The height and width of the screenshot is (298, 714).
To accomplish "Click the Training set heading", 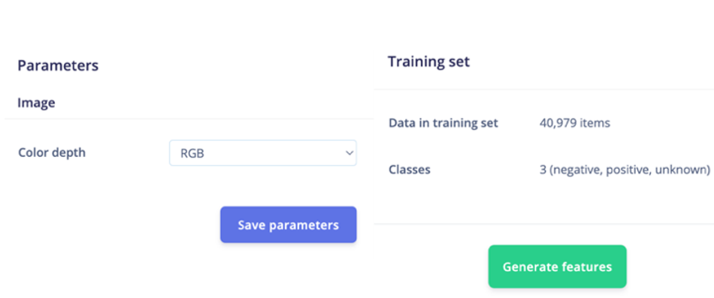I will tap(428, 62).
